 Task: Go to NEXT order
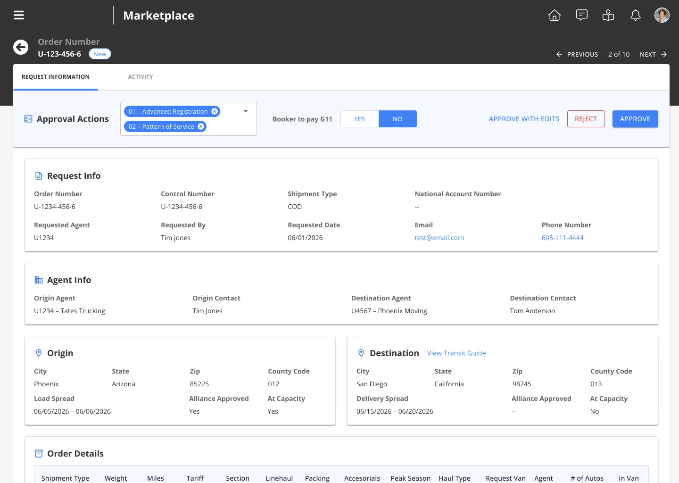(x=653, y=54)
